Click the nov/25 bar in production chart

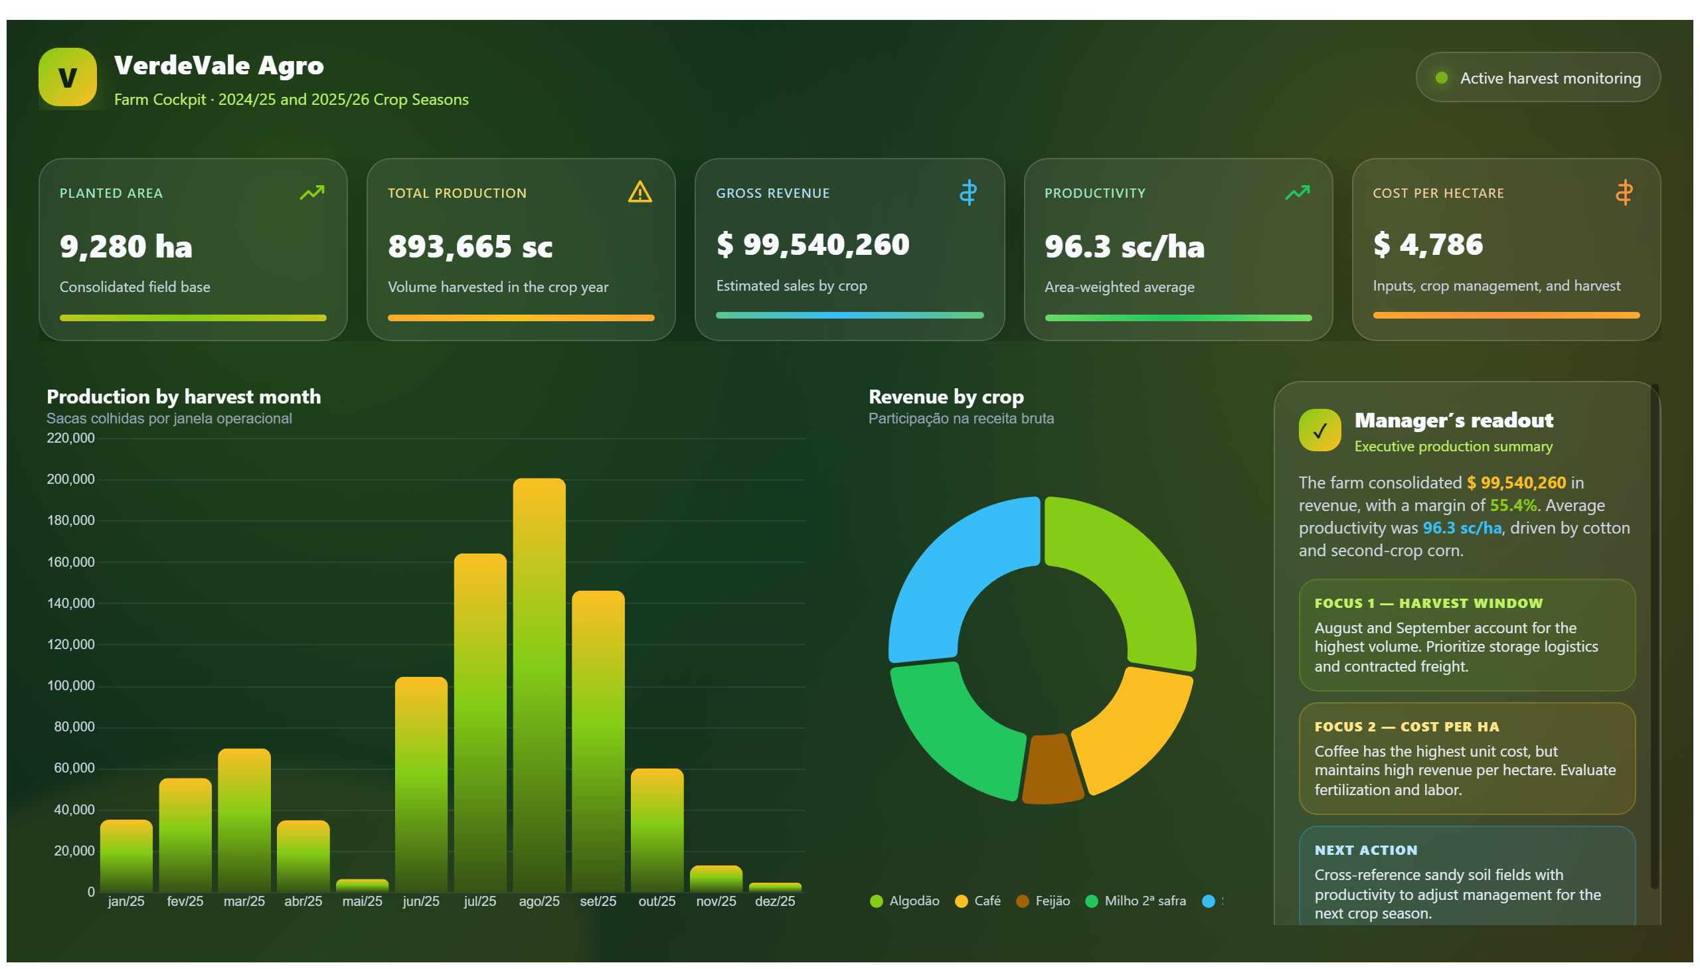[716, 879]
